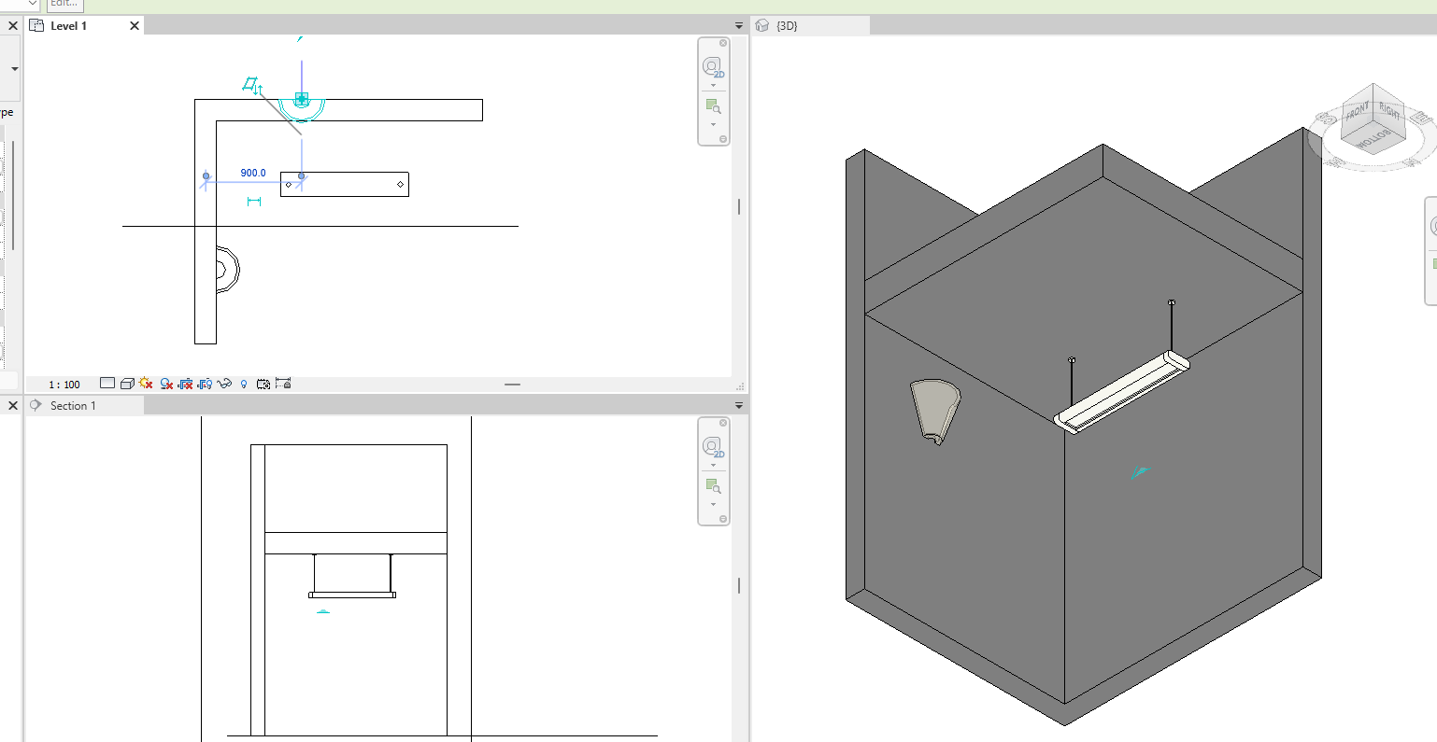Click the 900.0 temporary dimension value
Viewport: 1437px width, 742px height.
pos(253,173)
